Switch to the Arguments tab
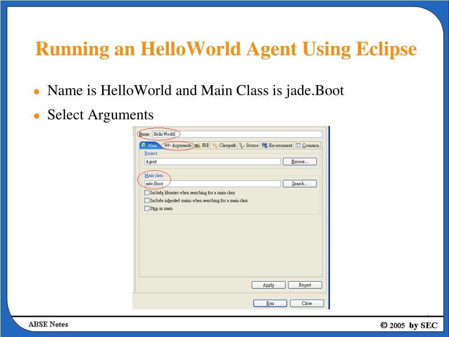This screenshot has width=449, height=337. click(x=178, y=145)
